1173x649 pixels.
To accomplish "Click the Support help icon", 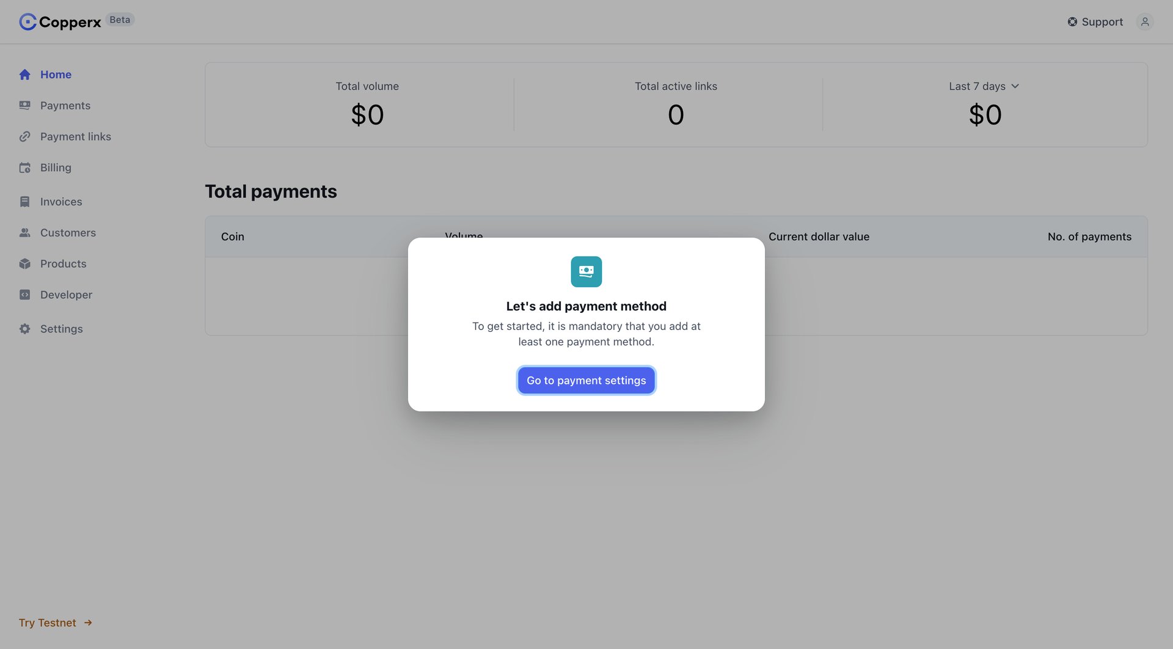I will [x=1072, y=21].
